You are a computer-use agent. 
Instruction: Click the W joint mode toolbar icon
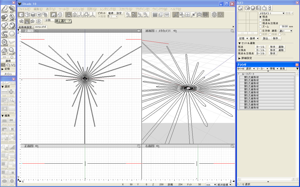pos(134,15)
